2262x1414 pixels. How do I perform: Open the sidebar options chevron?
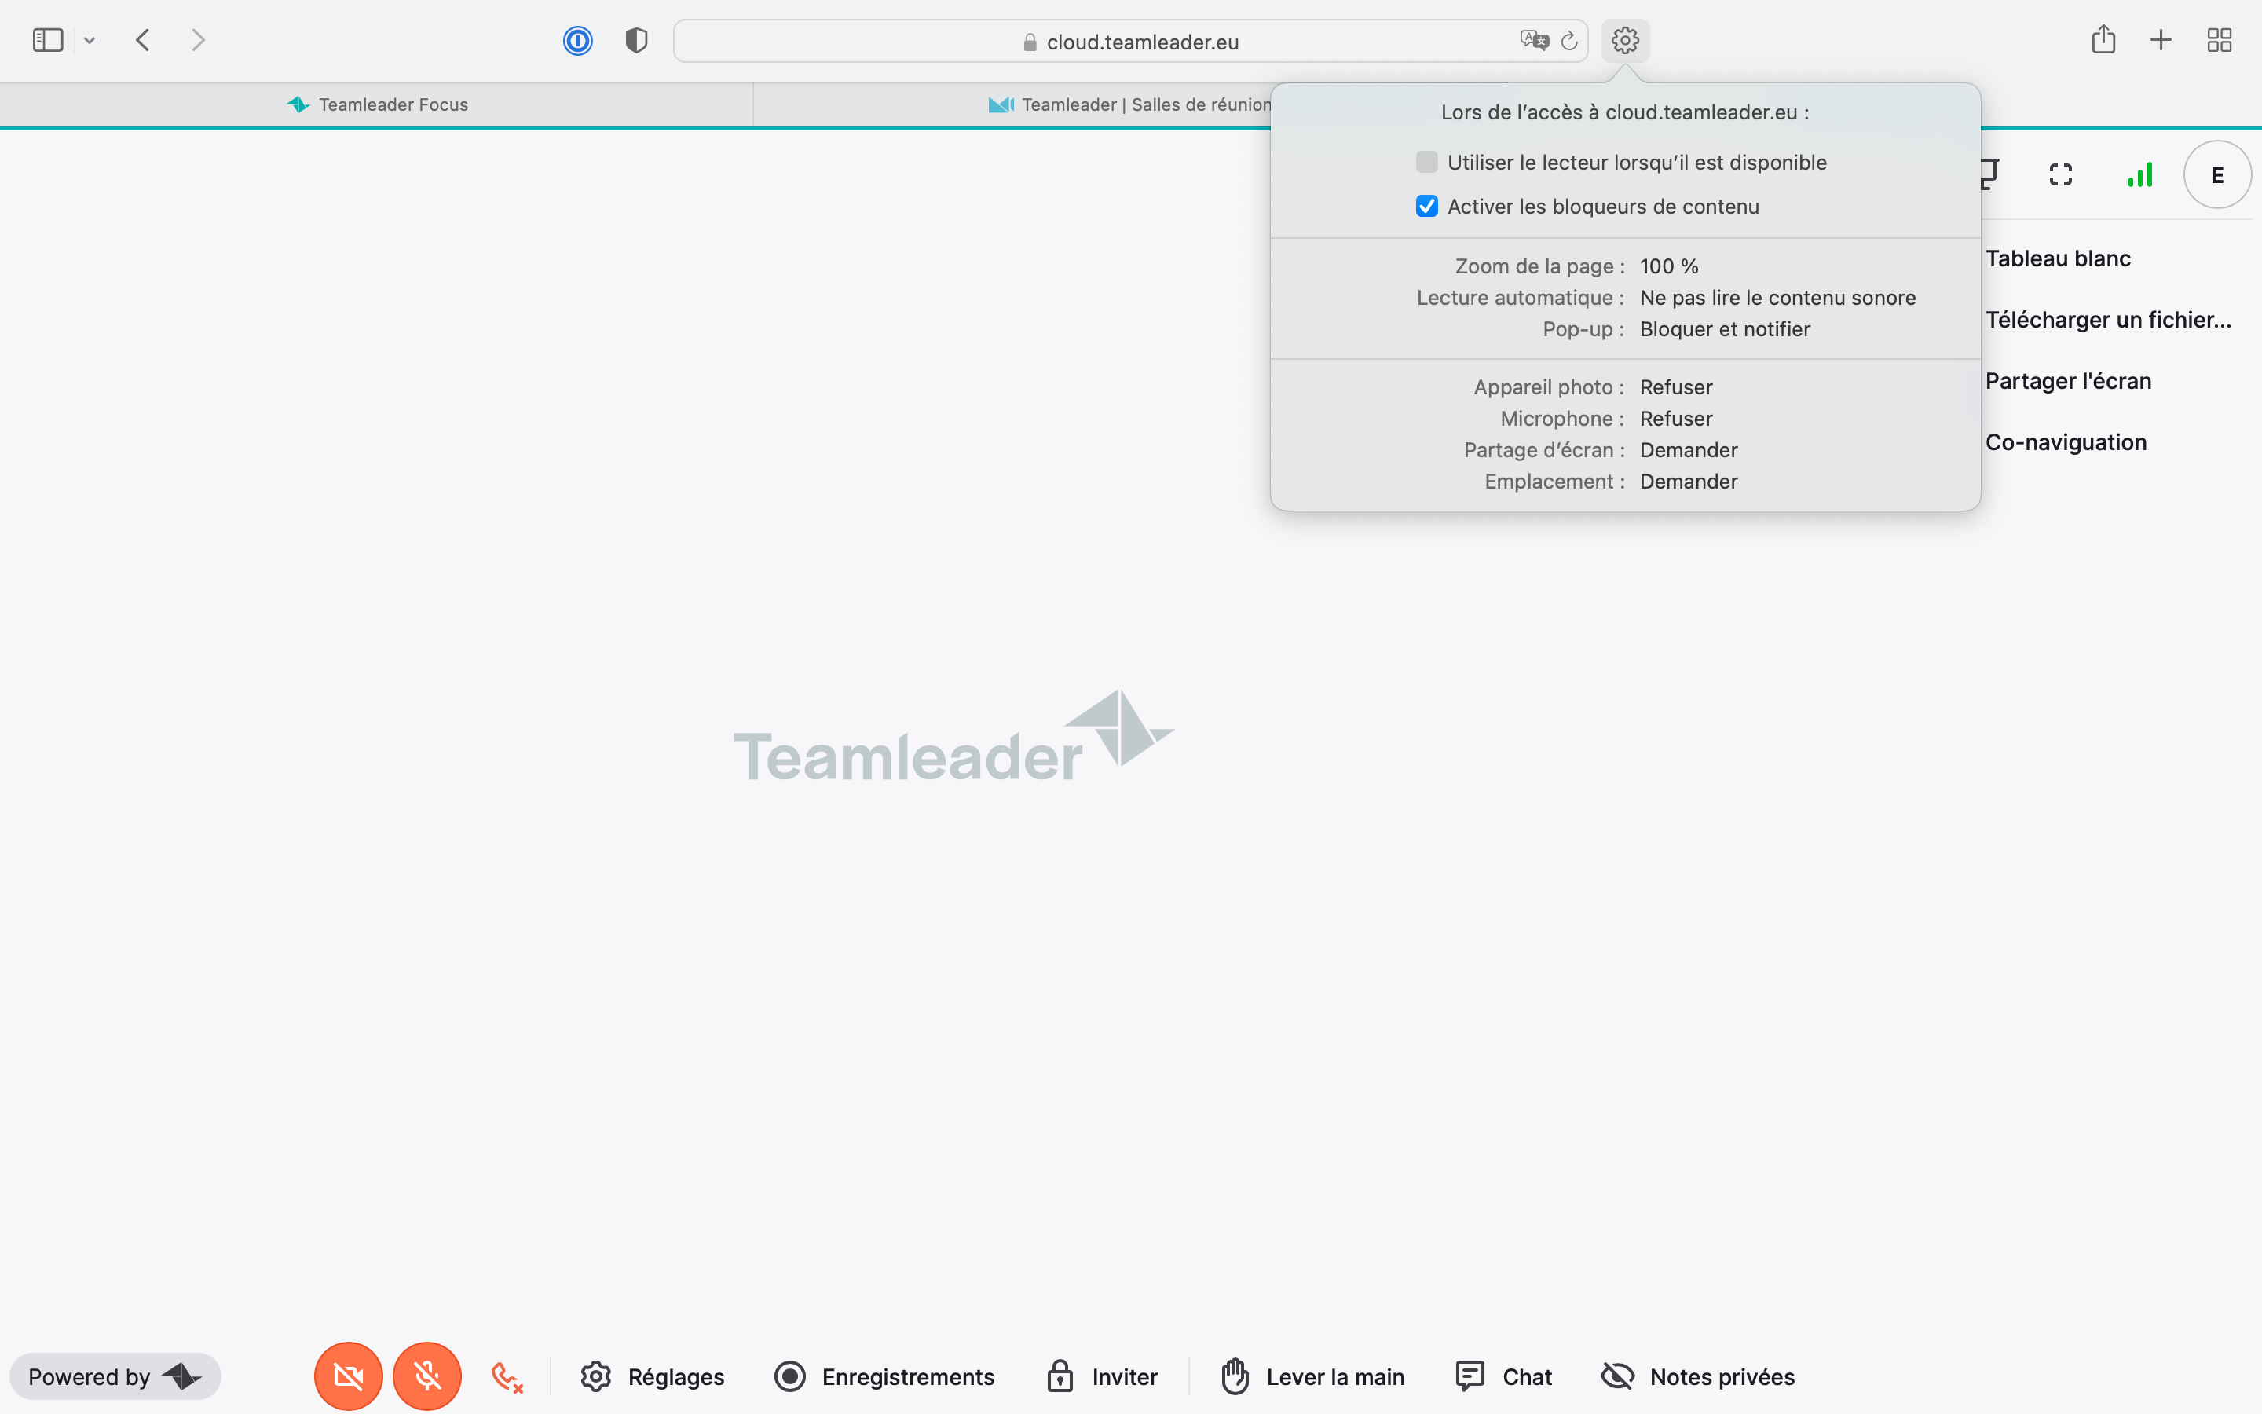(90, 40)
